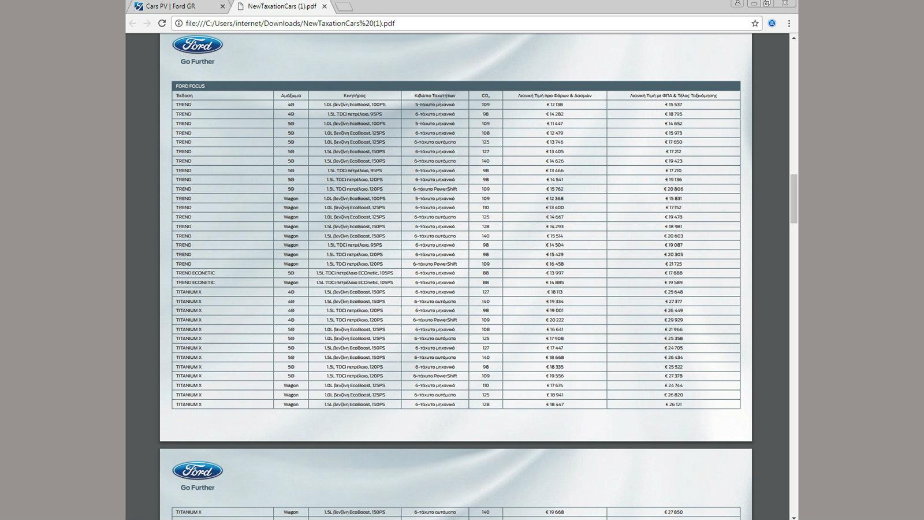Select the price € 26 820
The height and width of the screenshot is (520, 924).
(x=673, y=395)
